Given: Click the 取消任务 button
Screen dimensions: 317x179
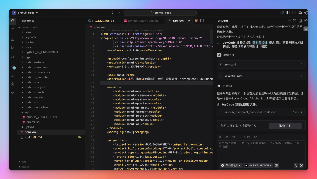Looking at the screenshot, I should click(285, 126).
